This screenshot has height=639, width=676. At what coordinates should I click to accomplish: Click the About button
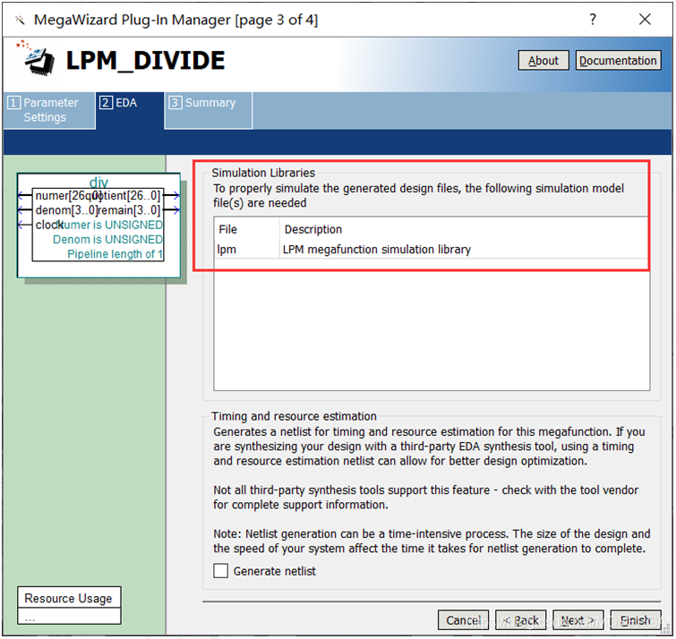[x=543, y=60]
